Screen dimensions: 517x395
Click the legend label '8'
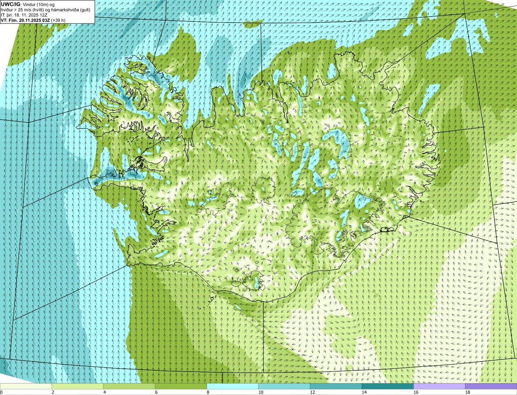[208, 392]
